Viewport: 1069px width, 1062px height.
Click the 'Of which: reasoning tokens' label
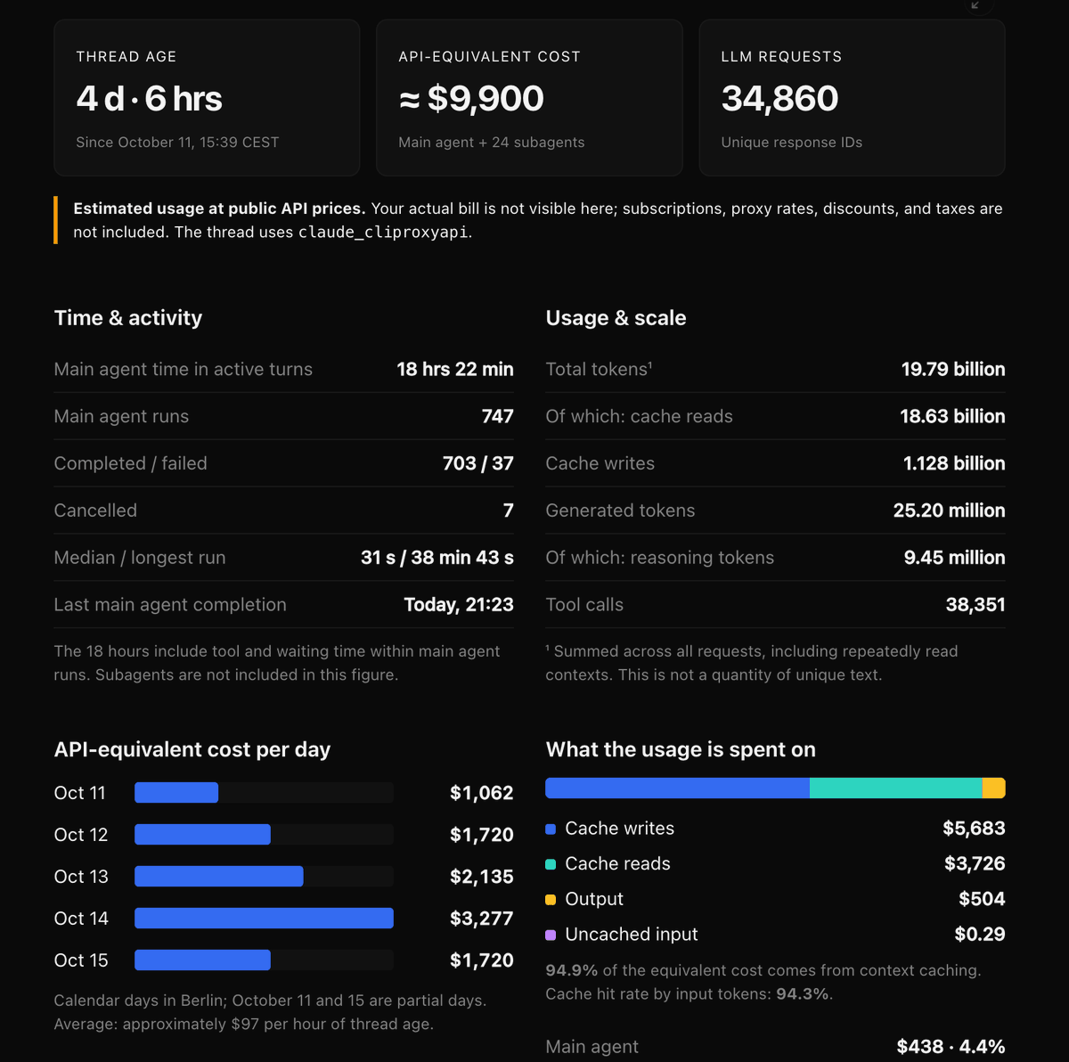[x=660, y=558]
